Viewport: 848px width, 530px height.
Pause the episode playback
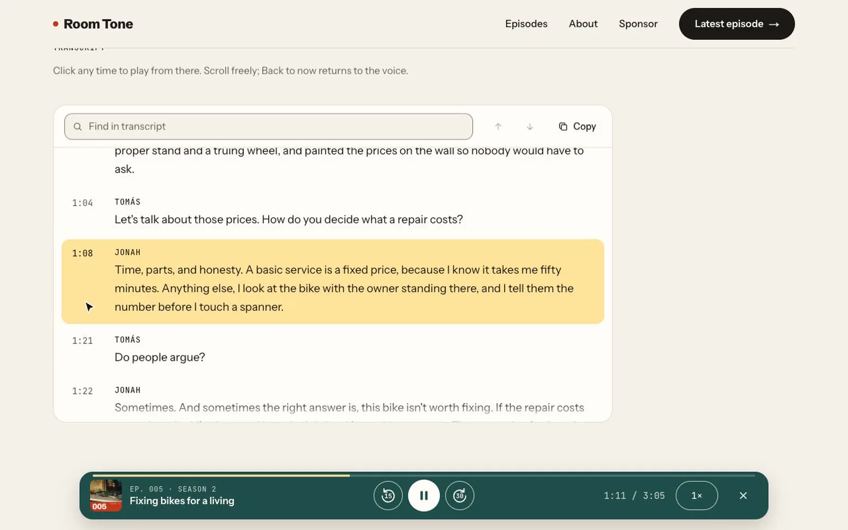[424, 496]
